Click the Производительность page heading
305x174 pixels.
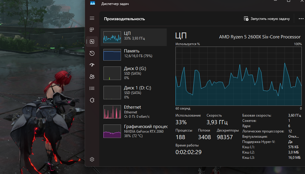tap(124, 19)
